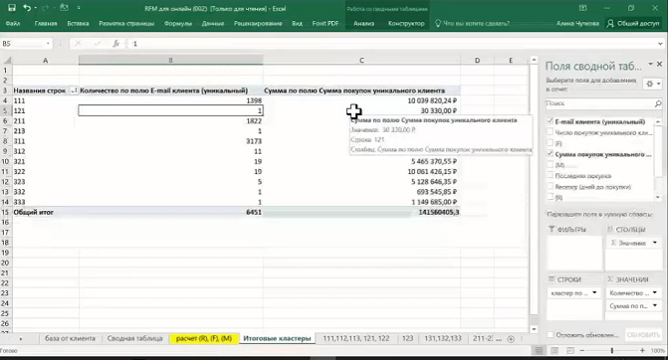Image resolution: width=668 pixels, height=360 pixels.
Task: Click the field list scroll-down arrow
Action: (x=658, y=197)
